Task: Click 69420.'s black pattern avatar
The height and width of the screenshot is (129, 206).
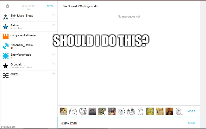Action: (6, 75)
